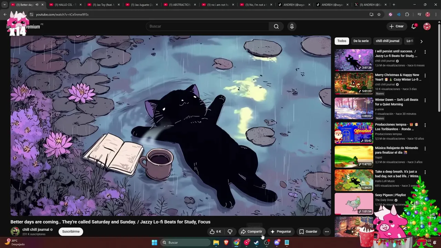This screenshot has height=248, width=441.
Task: Open menu for 'Winter Dawn' video
Action: pos(425,100)
